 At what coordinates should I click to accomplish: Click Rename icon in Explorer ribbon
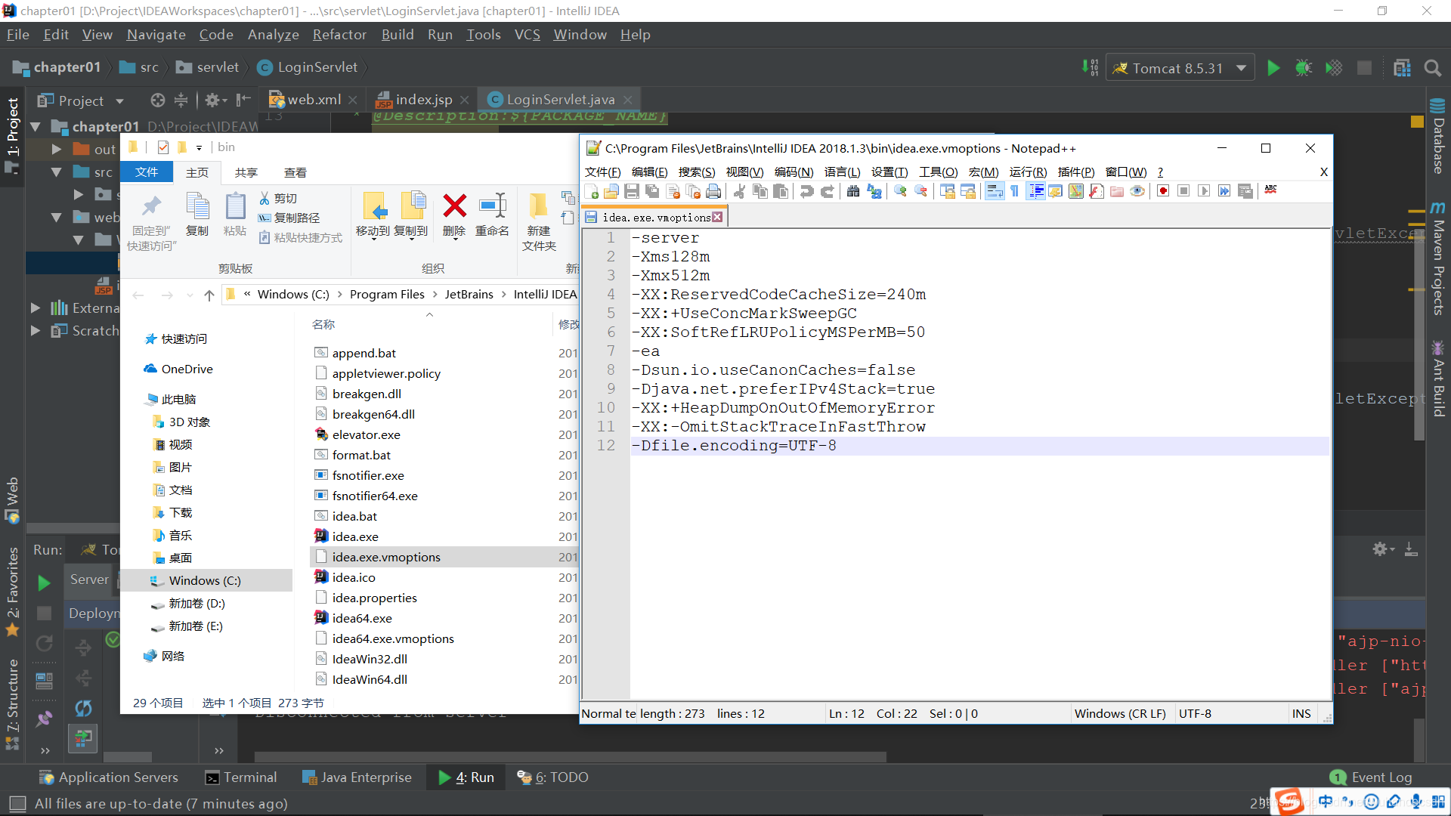tap(492, 206)
